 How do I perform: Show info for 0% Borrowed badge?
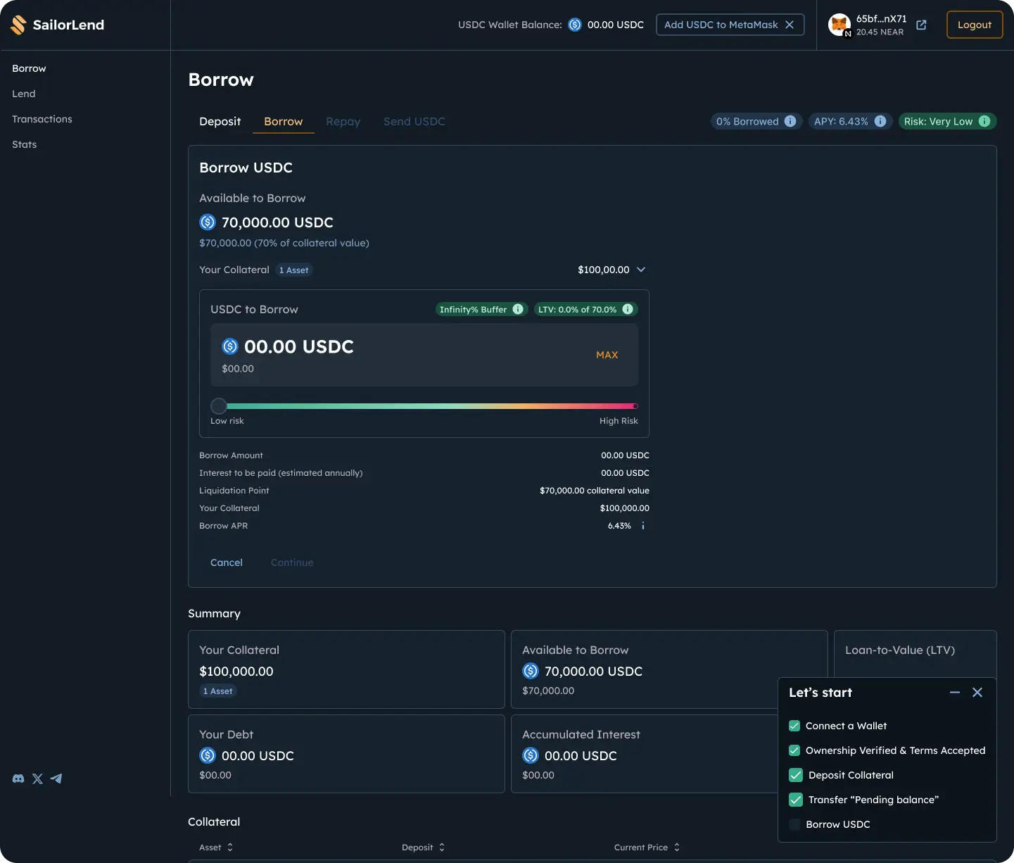(x=790, y=121)
